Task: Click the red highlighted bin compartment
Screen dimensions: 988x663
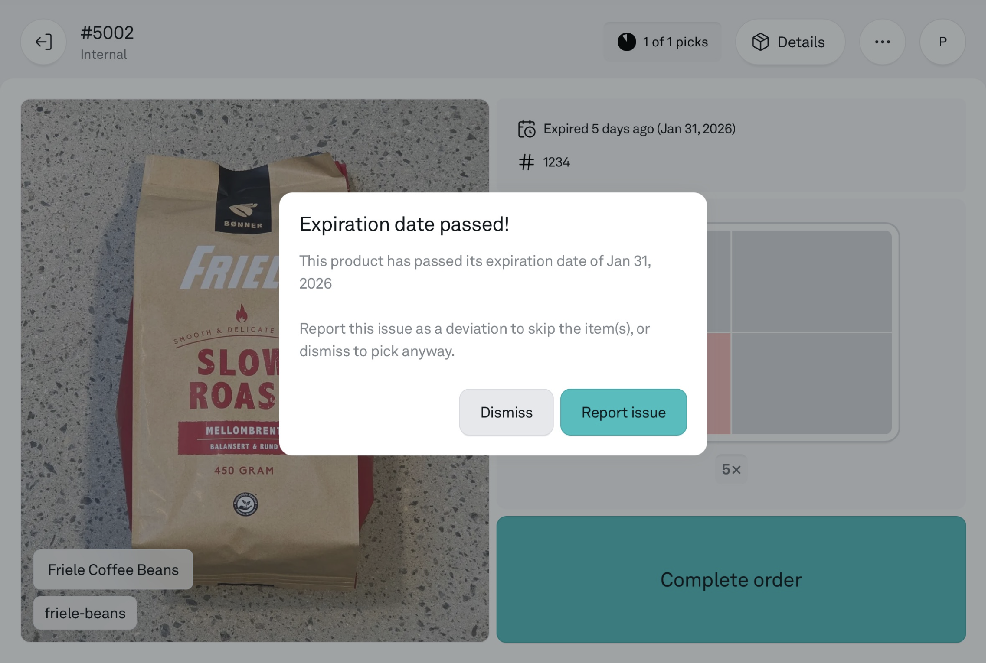Action: (x=719, y=383)
